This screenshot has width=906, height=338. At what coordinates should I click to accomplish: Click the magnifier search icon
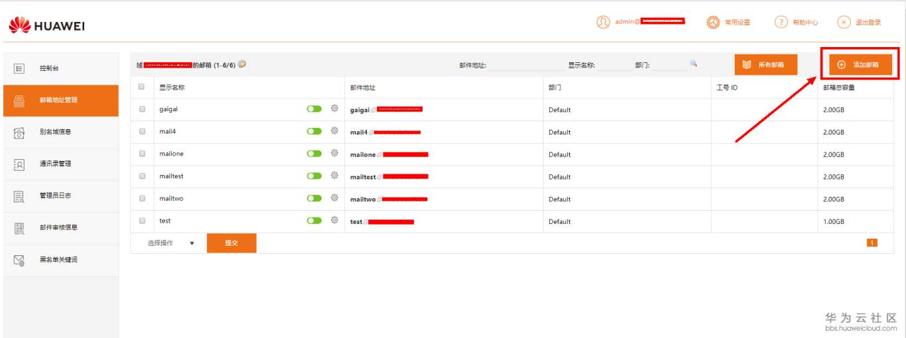[x=693, y=64]
